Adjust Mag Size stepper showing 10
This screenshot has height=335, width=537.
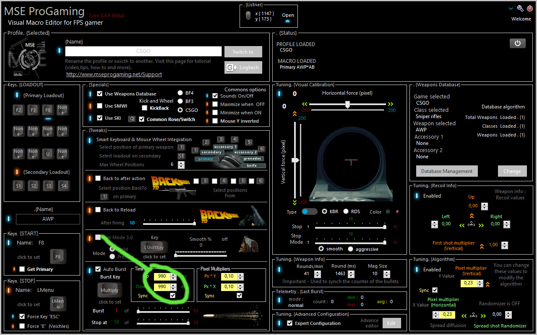pos(386,273)
